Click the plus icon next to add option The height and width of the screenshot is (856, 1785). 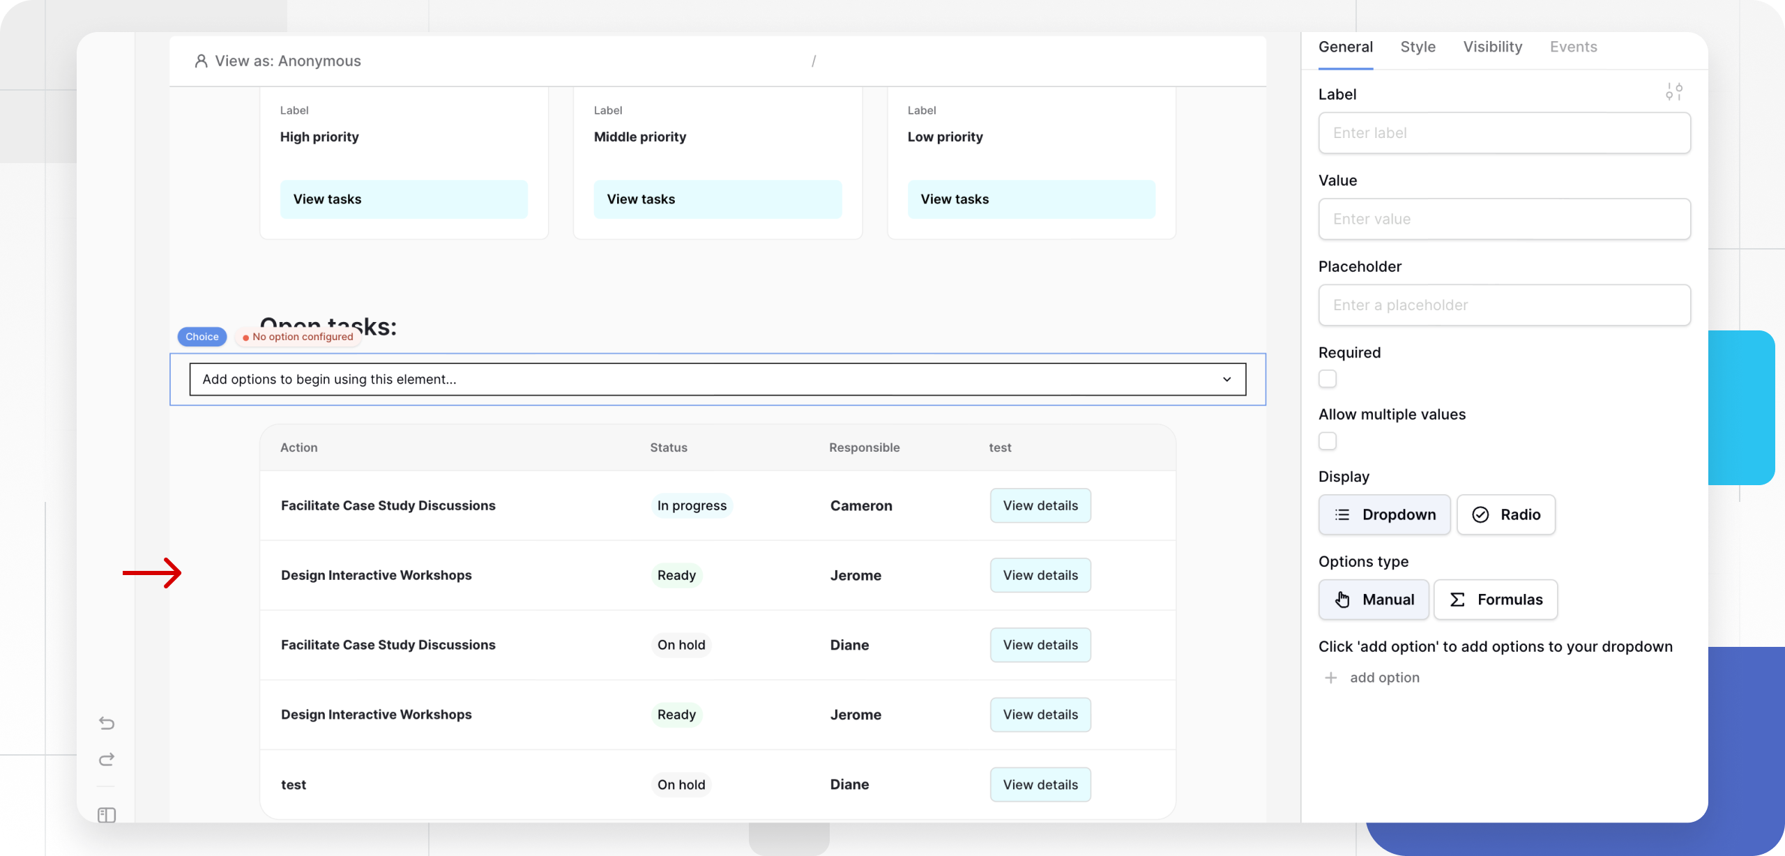pos(1331,677)
